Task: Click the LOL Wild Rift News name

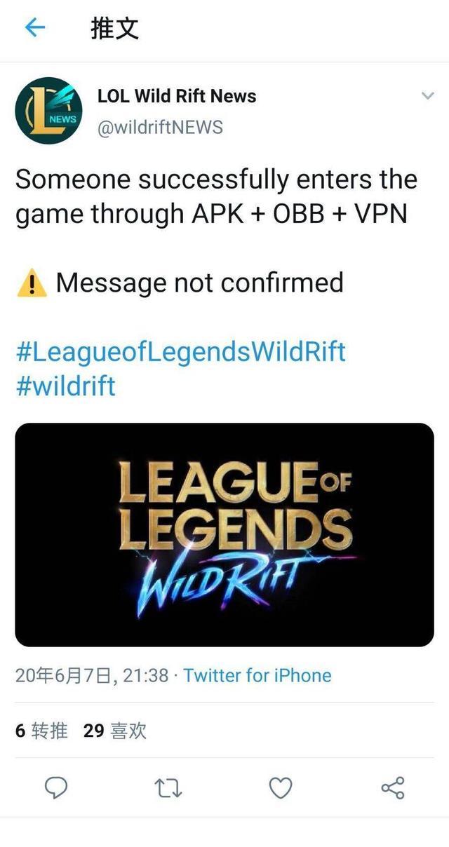Action: click(177, 96)
